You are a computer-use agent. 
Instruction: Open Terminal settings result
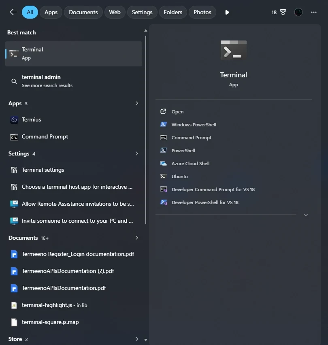pyautogui.click(x=73, y=170)
